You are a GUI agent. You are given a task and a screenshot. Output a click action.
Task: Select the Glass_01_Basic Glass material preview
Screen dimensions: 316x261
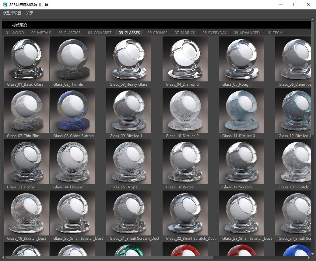tap(26, 59)
